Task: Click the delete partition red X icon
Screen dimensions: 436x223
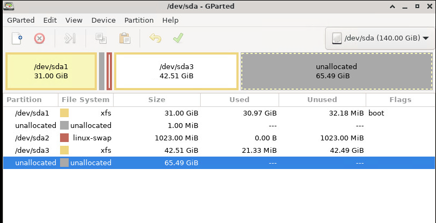Action: 39,38
